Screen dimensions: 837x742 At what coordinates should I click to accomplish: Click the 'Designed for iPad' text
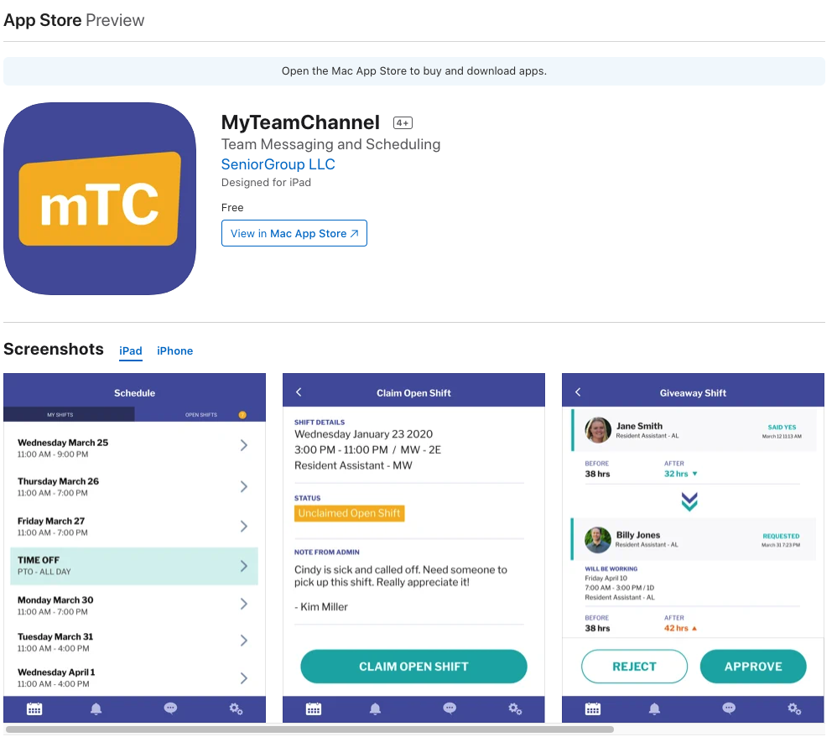[x=266, y=183]
